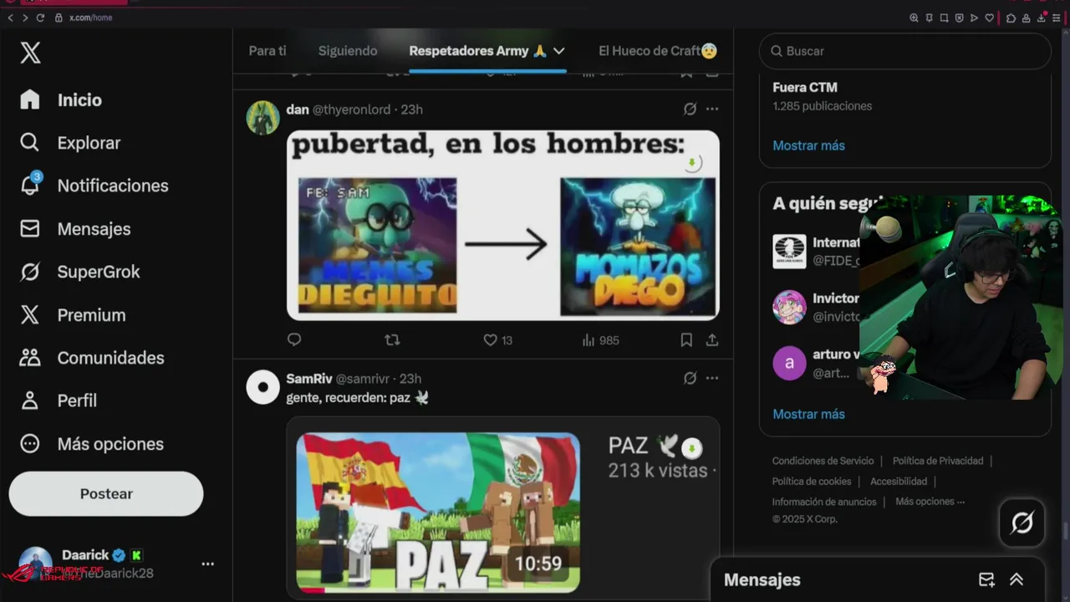This screenshot has width=1070, height=602.
Task: Open Daarick account menu three dots
Action: 208,564
